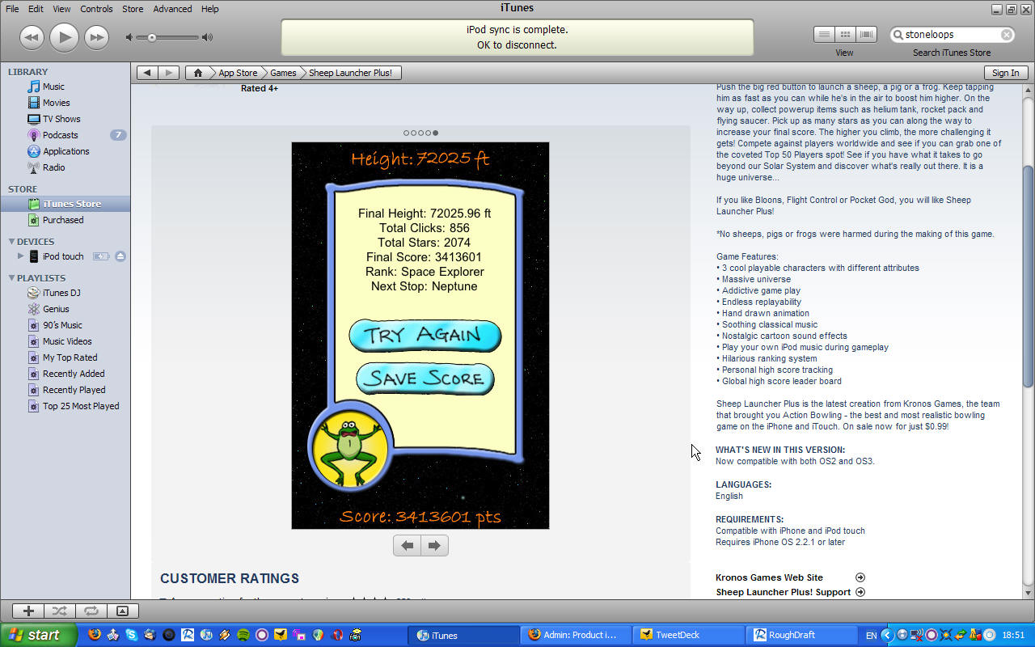Click the Home icon in store breadcrumb
This screenshot has width=1035, height=647.
click(197, 73)
